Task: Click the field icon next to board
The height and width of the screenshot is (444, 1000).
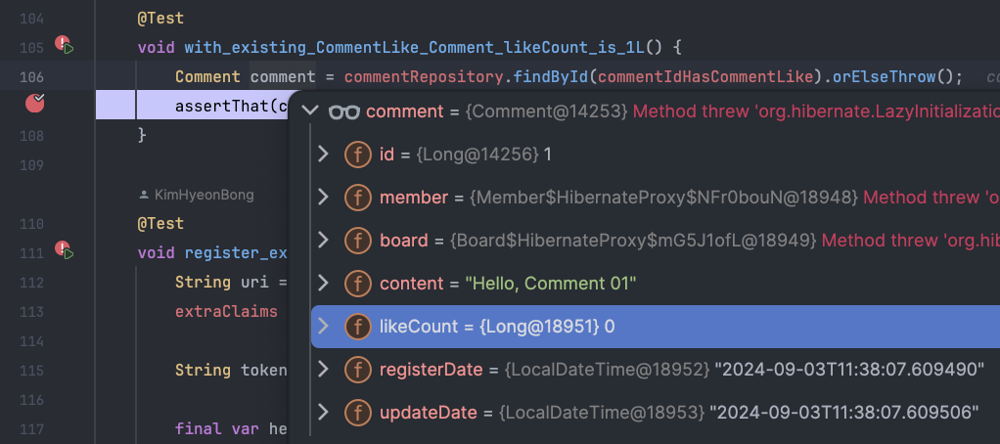Action: (x=358, y=241)
